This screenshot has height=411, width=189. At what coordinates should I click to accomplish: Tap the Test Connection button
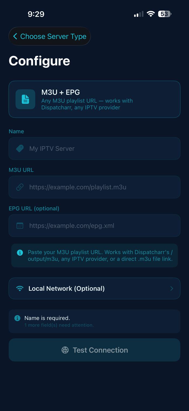(94, 350)
